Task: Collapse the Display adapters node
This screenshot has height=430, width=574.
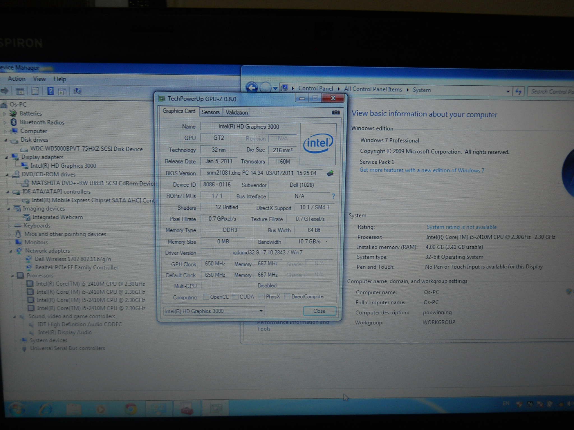Action: click(6, 157)
